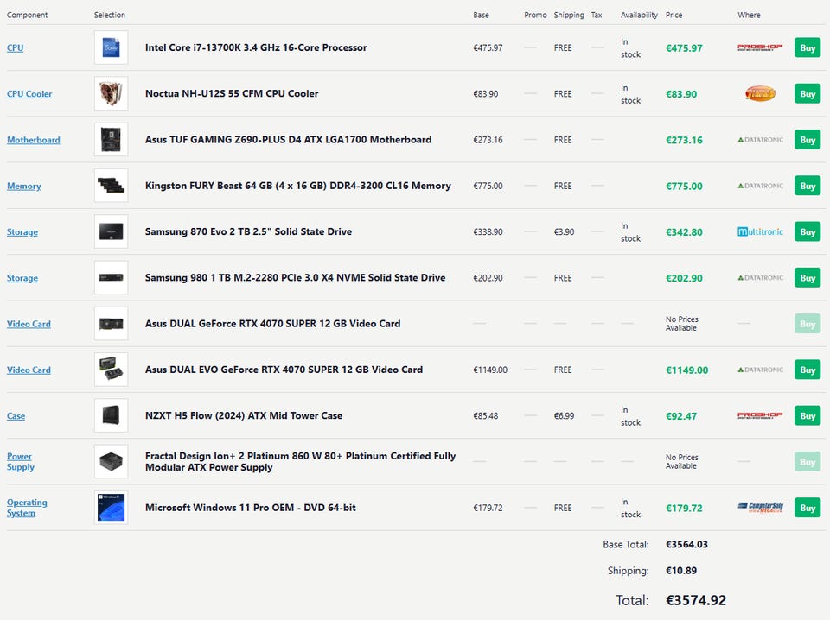Select the Noctua NH-U12S 55 CFM name

coord(232,93)
